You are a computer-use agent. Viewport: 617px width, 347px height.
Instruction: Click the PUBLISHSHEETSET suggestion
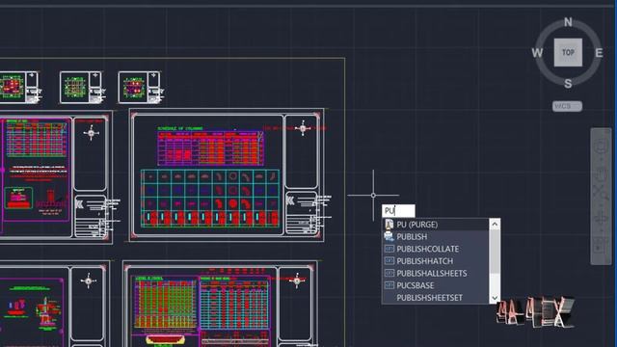(x=436, y=298)
